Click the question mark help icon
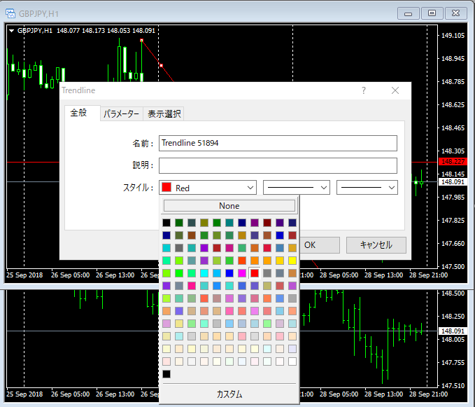The image size is (475, 407). click(363, 90)
